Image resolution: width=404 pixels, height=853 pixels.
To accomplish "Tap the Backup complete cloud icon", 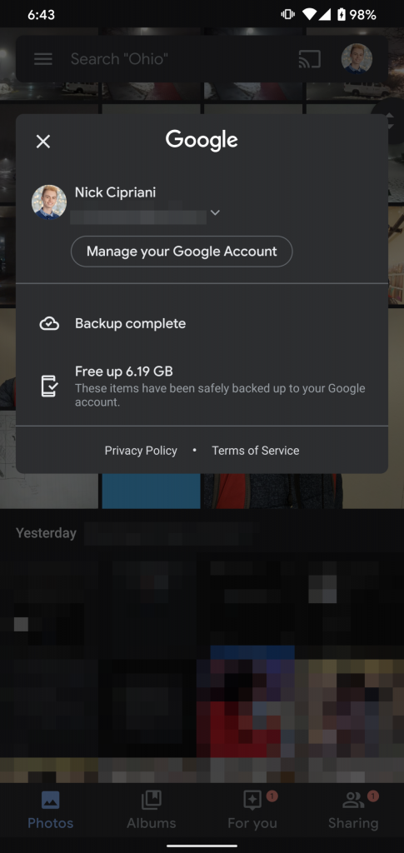I will coord(49,324).
